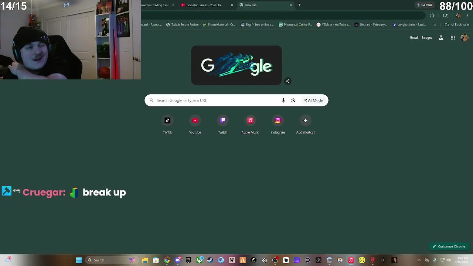
Task: Open Untitled - February bookmark
Action: [370, 25]
